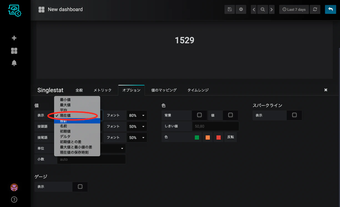Open 80% font size dropdown
The image size is (340, 207).
137,115
